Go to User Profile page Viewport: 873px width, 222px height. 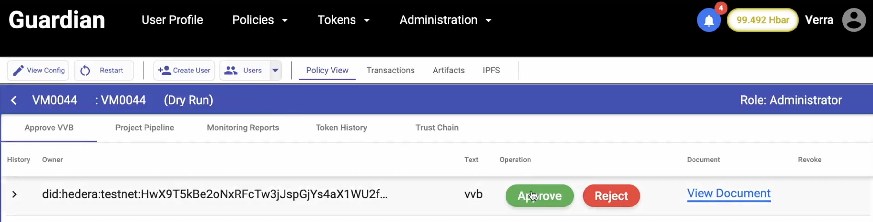click(172, 20)
